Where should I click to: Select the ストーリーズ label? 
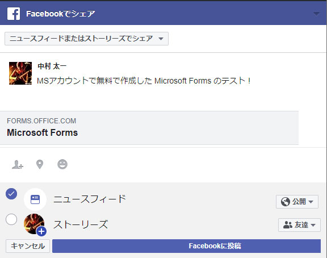pyautogui.click(x=81, y=224)
